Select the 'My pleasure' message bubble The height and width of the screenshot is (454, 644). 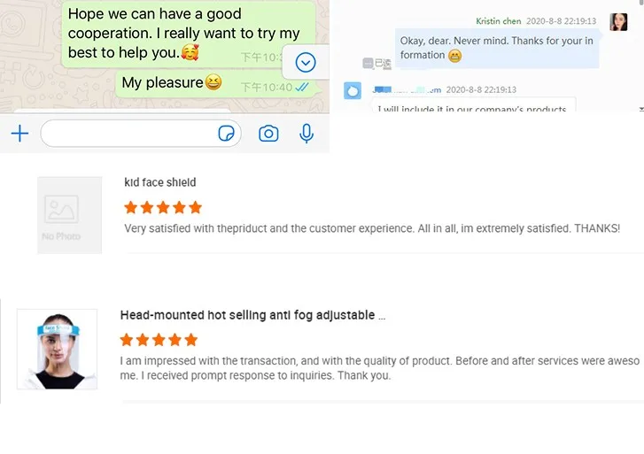(171, 82)
